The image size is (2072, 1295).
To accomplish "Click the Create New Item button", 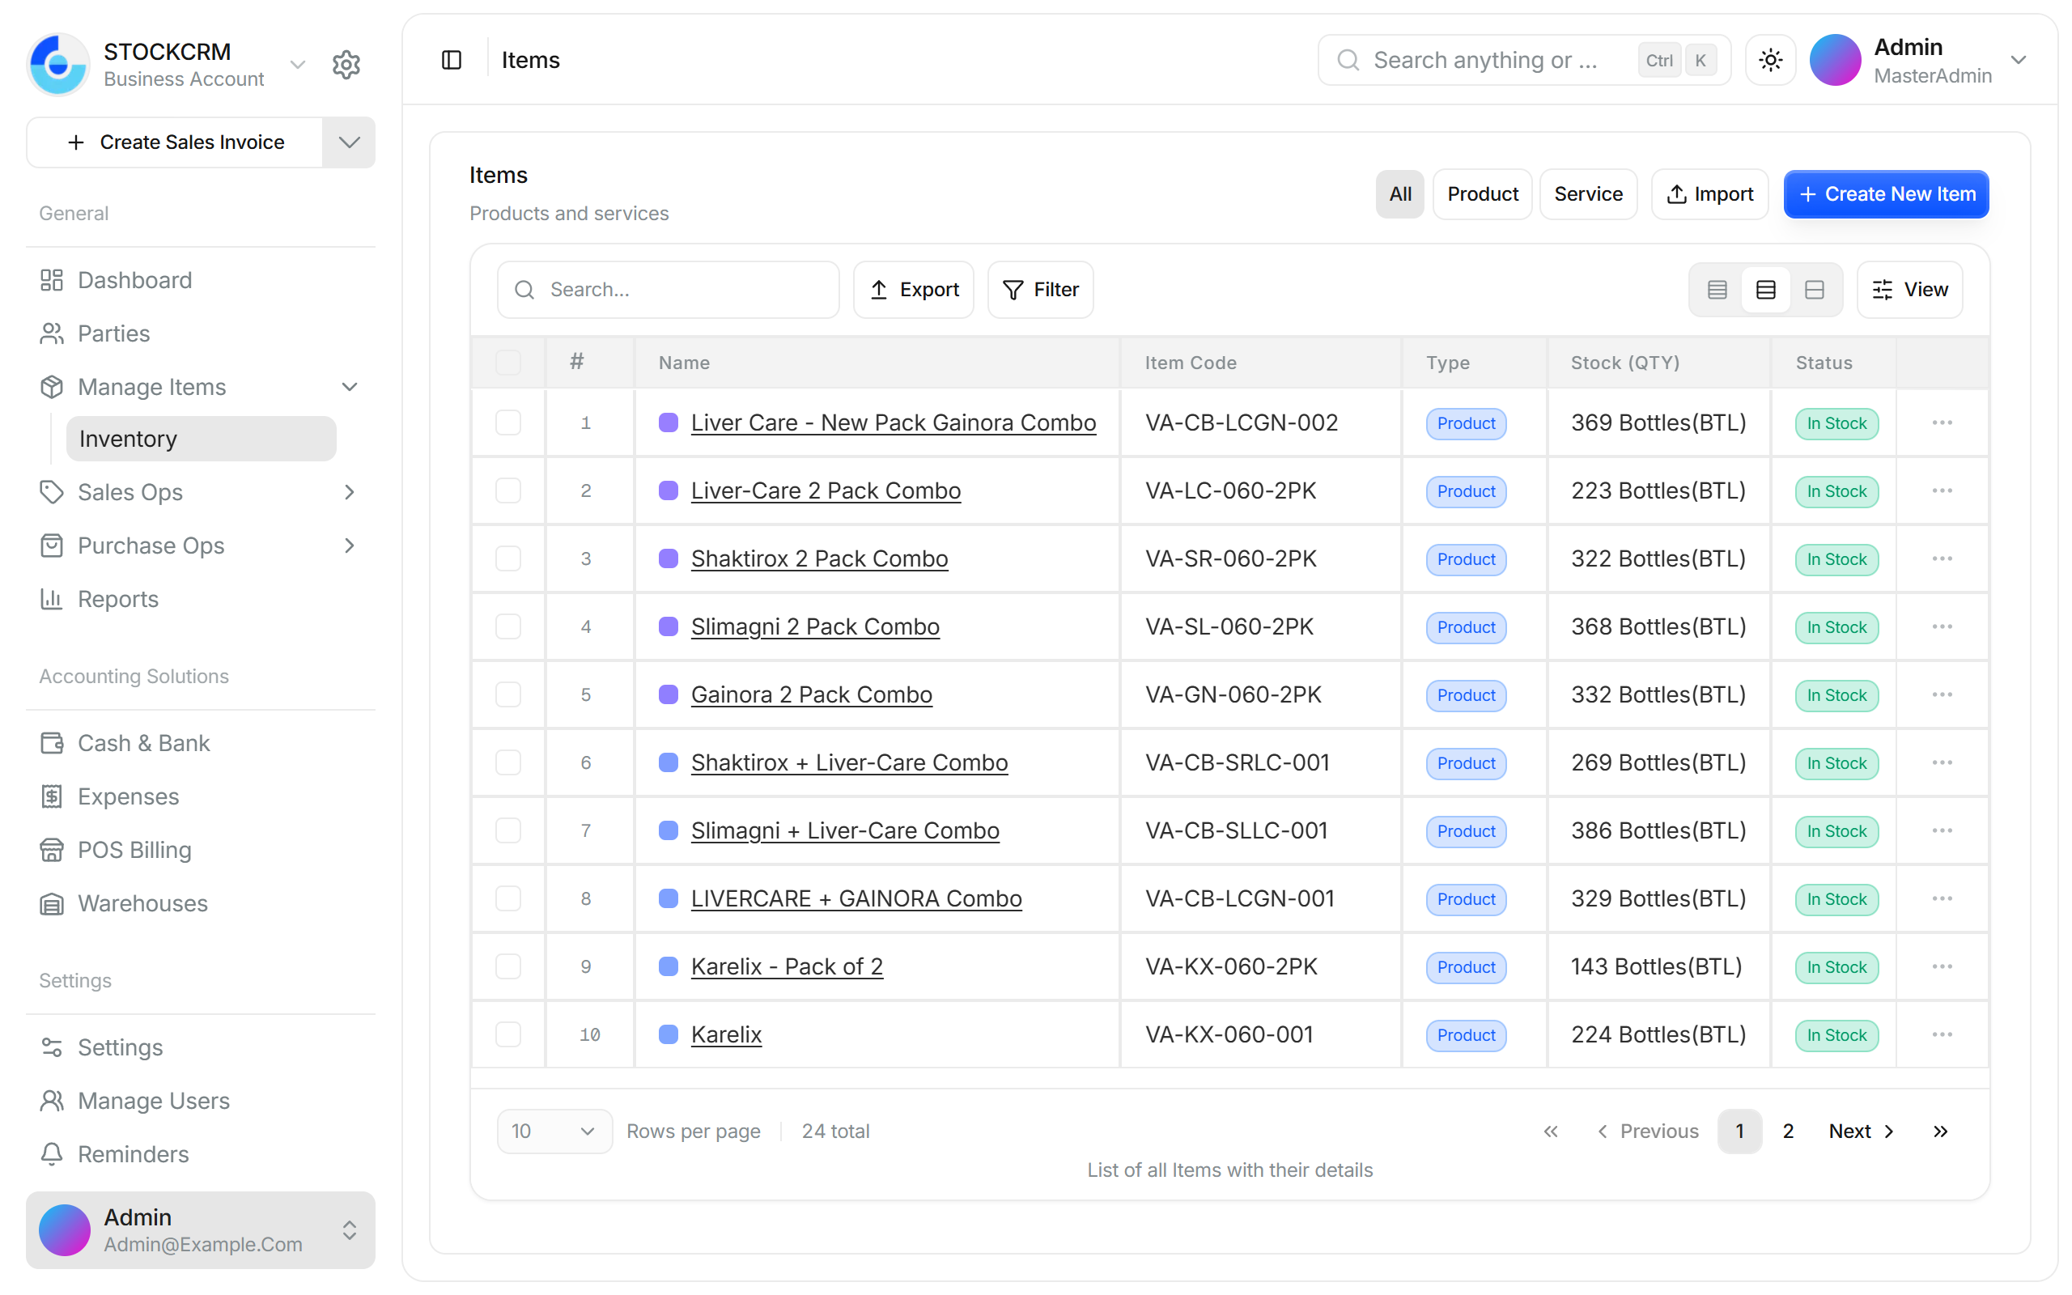I will (x=1886, y=194).
